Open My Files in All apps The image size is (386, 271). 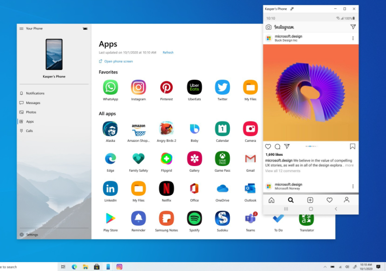[138, 189]
